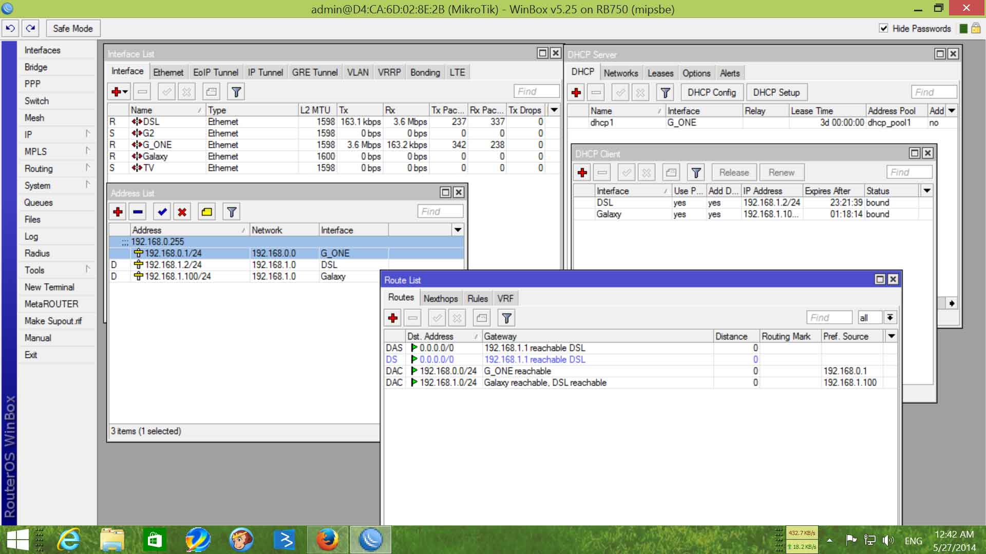Screen dimensions: 986x554
Task: Add DHCP client with red plus
Action: coord(582,172)
